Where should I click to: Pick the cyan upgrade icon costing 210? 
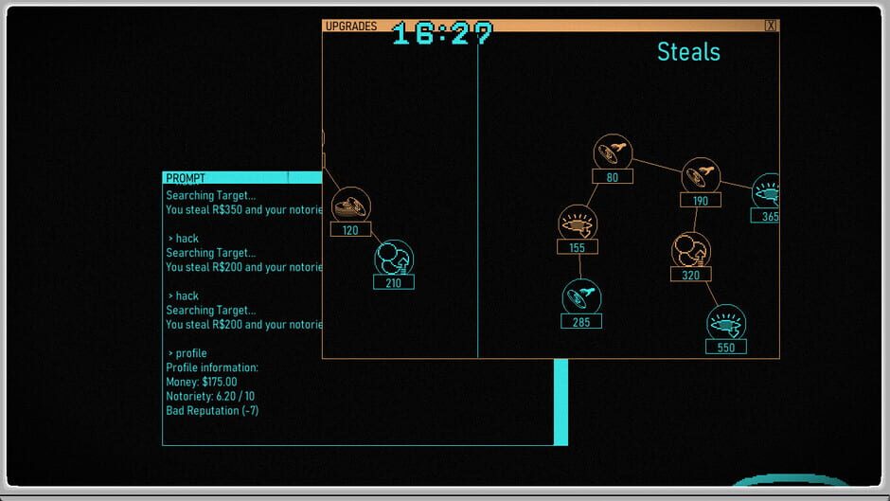(x=394, y=258)
